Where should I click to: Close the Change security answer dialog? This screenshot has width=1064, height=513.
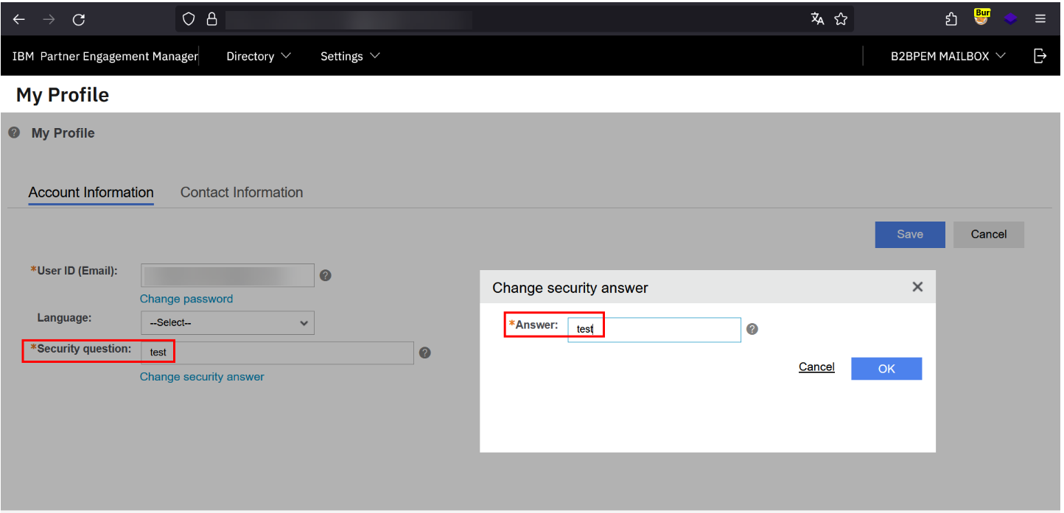[917, 287]
